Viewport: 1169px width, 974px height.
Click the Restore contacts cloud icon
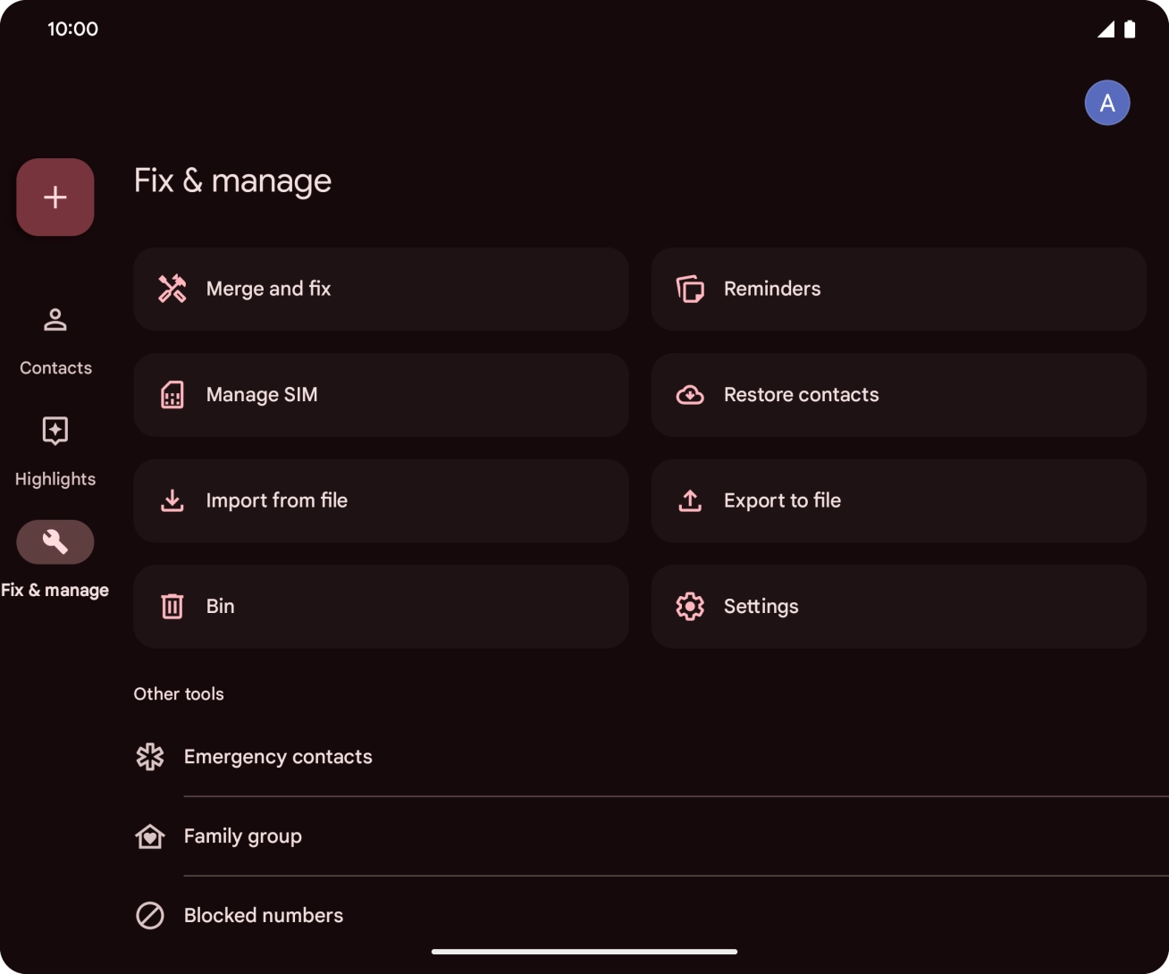coord(690,395)
